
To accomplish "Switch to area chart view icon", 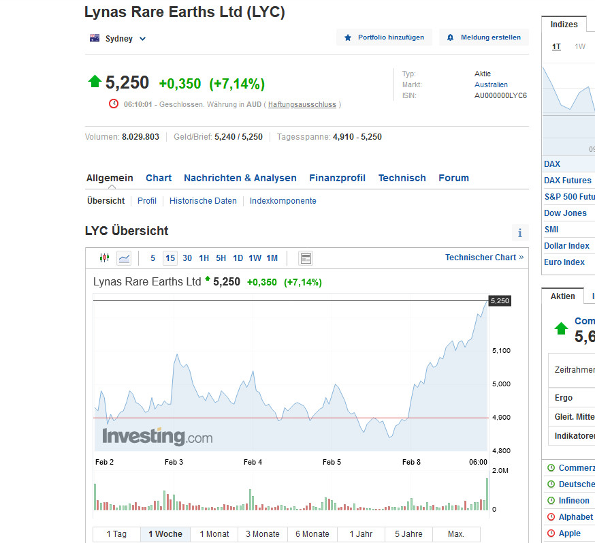I will pyautogui.click(x=125, y=258).
